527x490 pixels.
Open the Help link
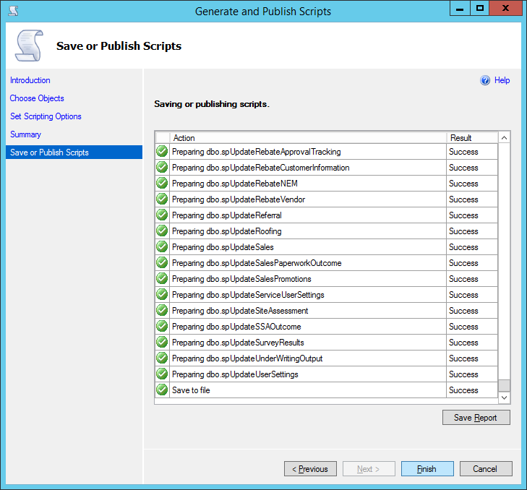pos(502,81)
